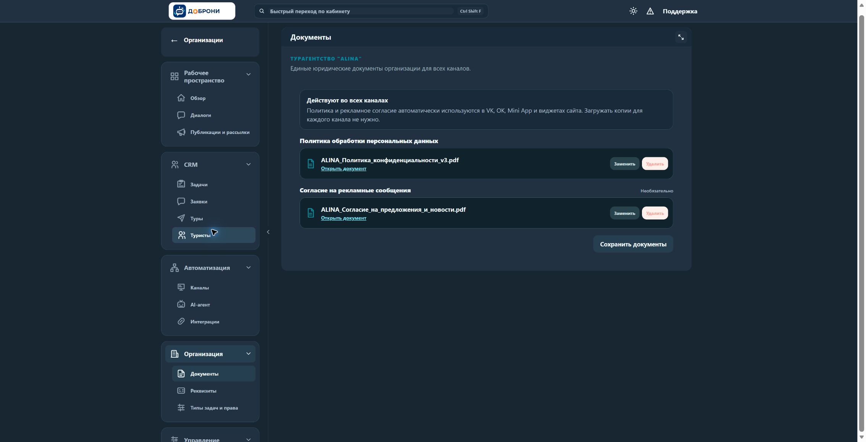Click the Реквизиты card icon
The image size is (866, 442).
[181, 390]
